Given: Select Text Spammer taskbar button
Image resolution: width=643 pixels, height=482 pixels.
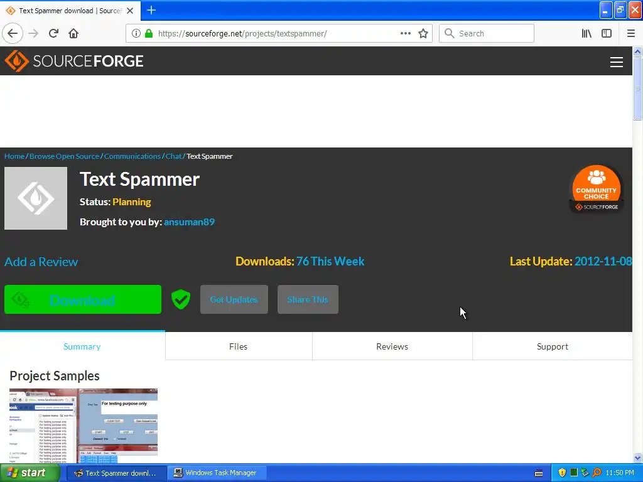Looking at the screenshot, I should 116,473.
